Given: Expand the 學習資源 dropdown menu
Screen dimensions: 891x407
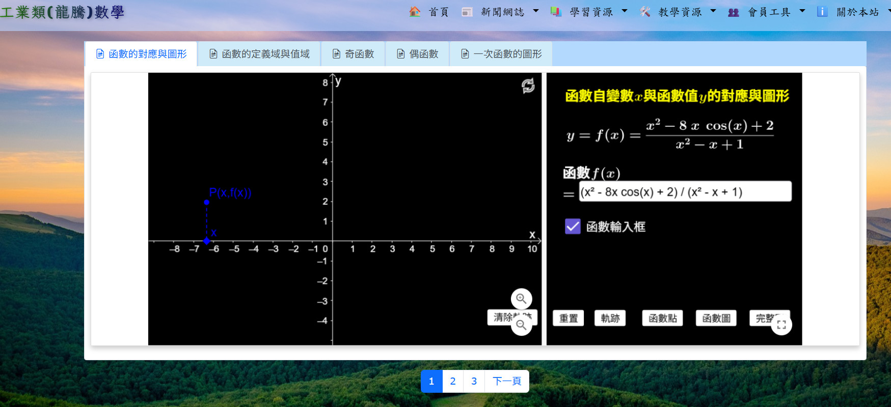Looking at the screenshot, I should pyautogui.click(x=625, y=11).
